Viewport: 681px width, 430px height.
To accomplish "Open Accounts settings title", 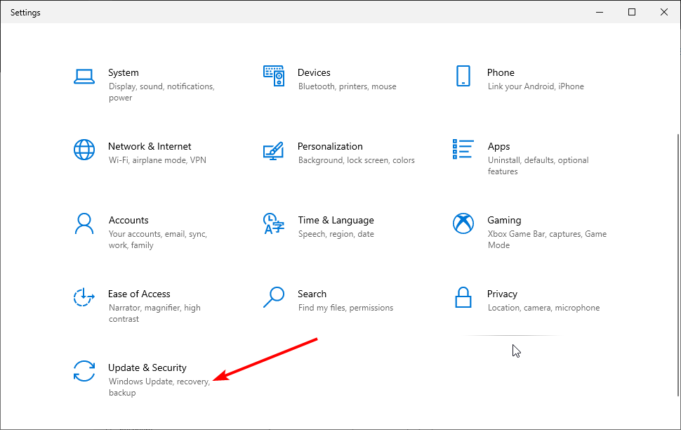I will 128,220.
